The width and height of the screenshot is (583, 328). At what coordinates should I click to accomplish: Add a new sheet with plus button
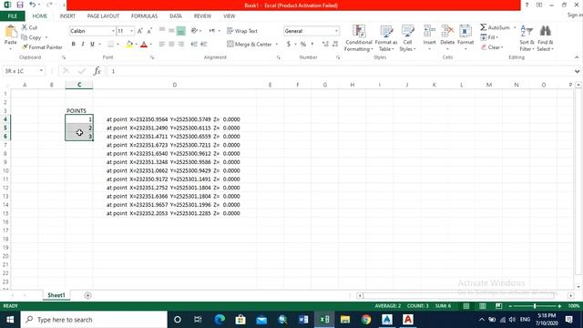click(x=87, y=295)
